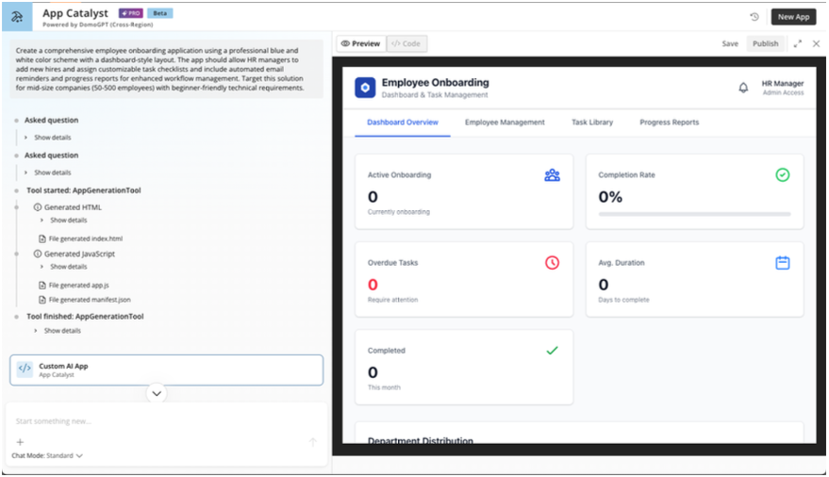Open the notifications bell icon

743,88
